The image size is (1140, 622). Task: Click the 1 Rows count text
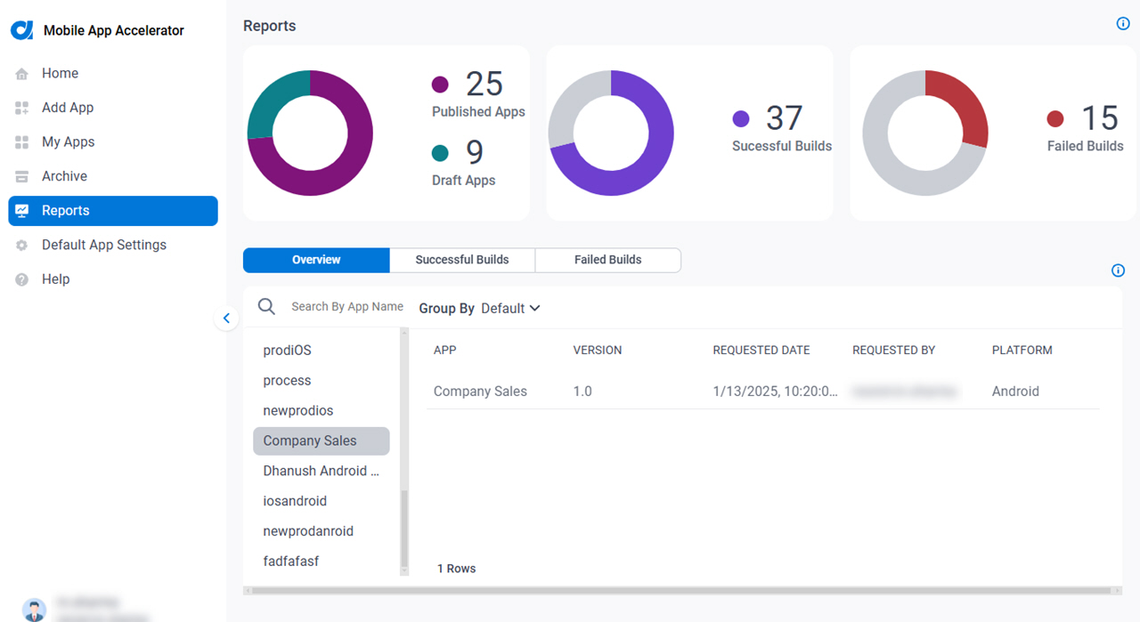click(457, 569)
